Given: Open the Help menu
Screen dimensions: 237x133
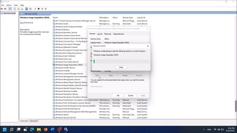Looking at the screenshot, I should (22, 5).
